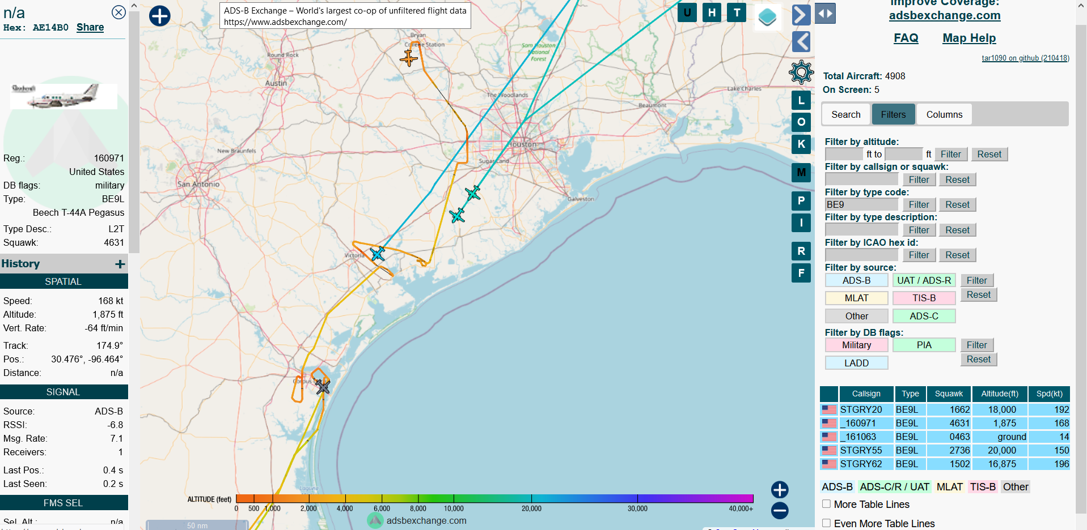
Task: Open settings gear on the map
Action: (801, 72)
